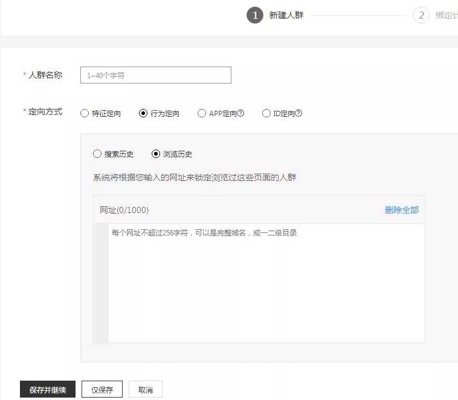458x400 pixels.
Task: Open the help icon next to APP定向
Action: point(240,113)
